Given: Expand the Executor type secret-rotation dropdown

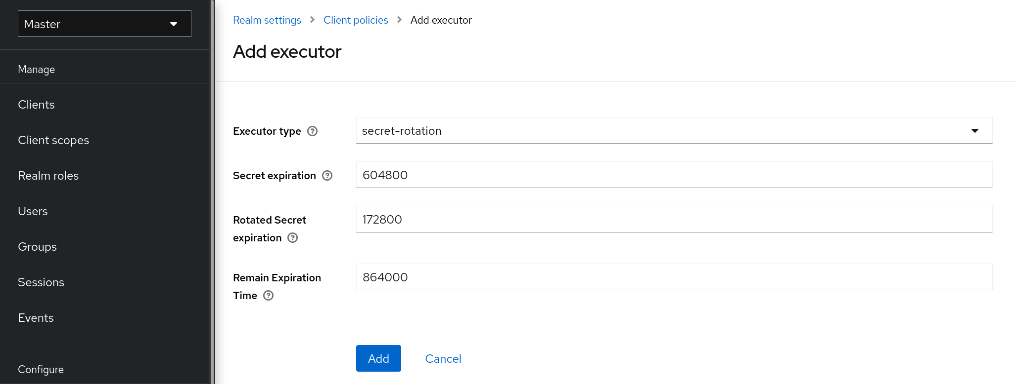Looking at the screenshot, I should [674, 131].
